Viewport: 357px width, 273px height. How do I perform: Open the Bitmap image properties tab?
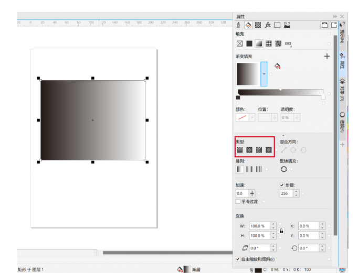(x=287, y=25)
